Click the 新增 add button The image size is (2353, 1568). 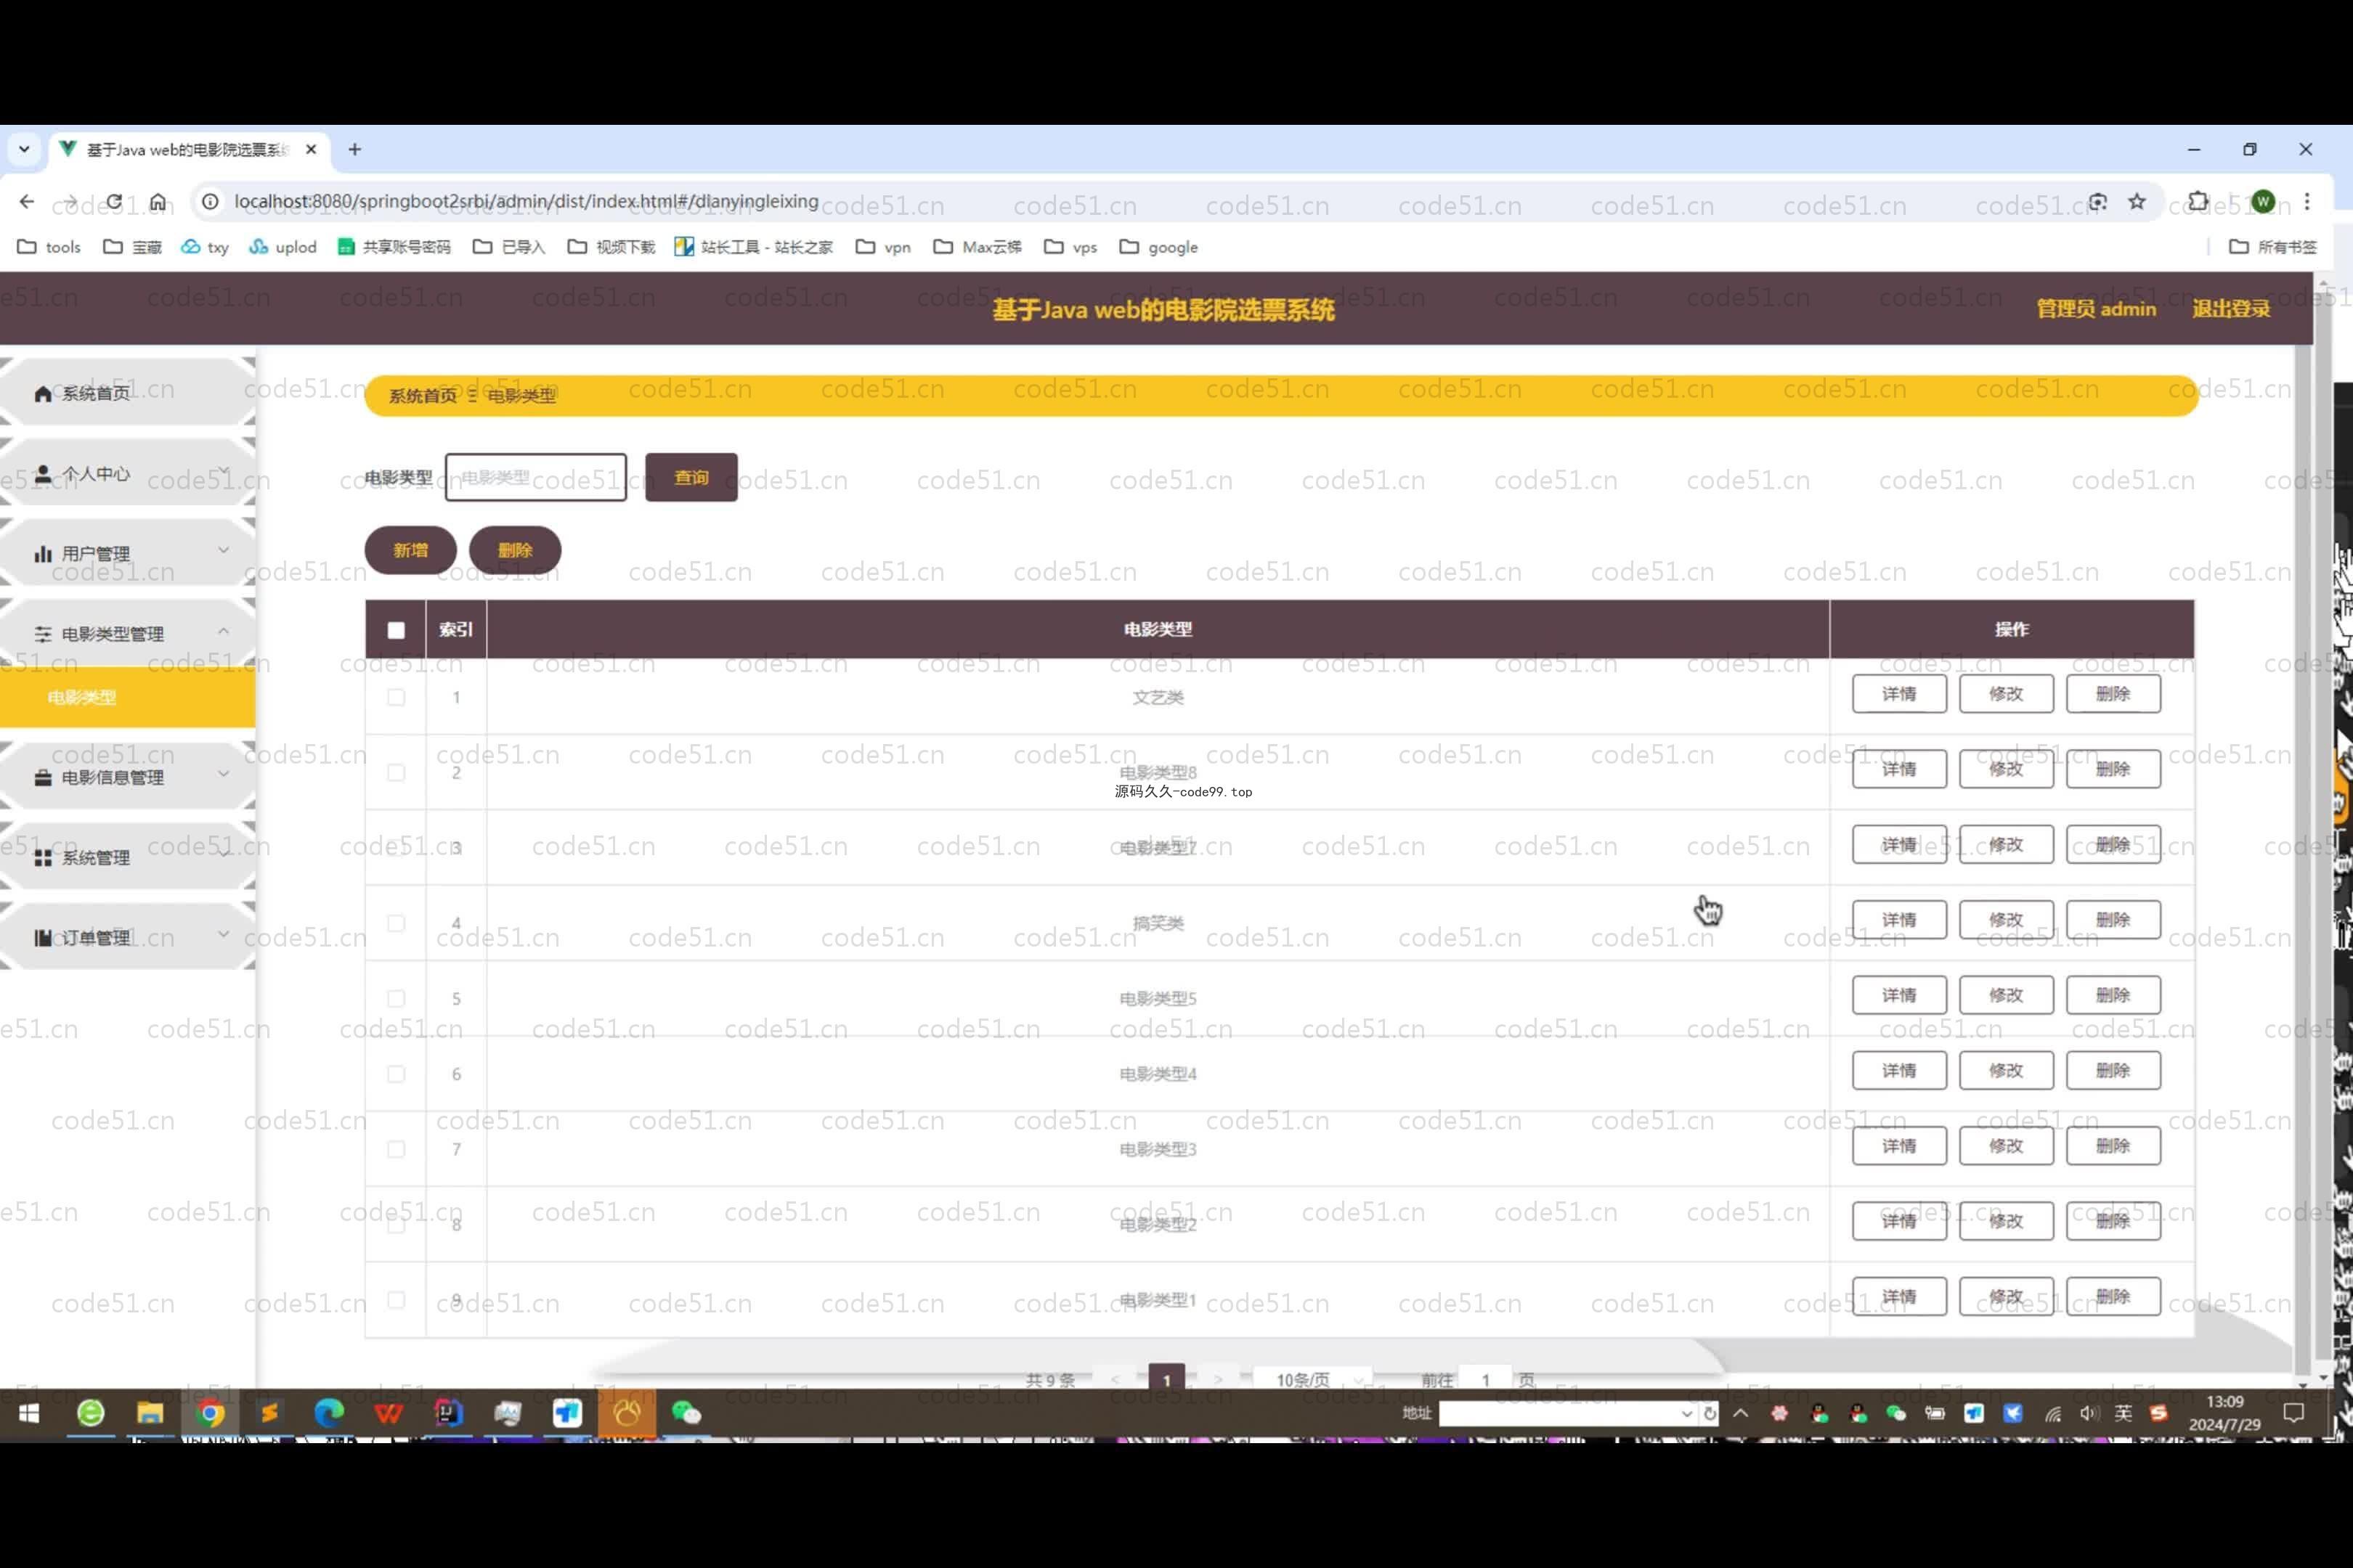coord(410,550)
